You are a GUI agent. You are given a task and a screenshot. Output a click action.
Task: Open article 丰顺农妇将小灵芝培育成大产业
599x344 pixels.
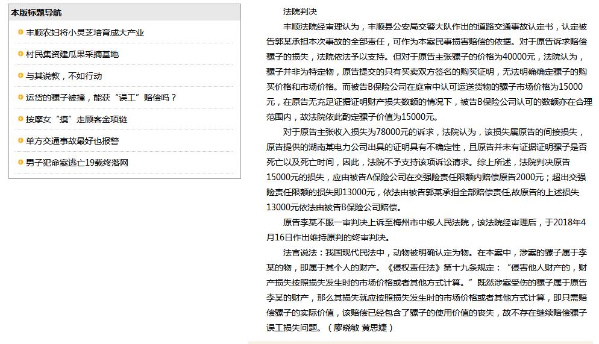[x=85, y=33]
